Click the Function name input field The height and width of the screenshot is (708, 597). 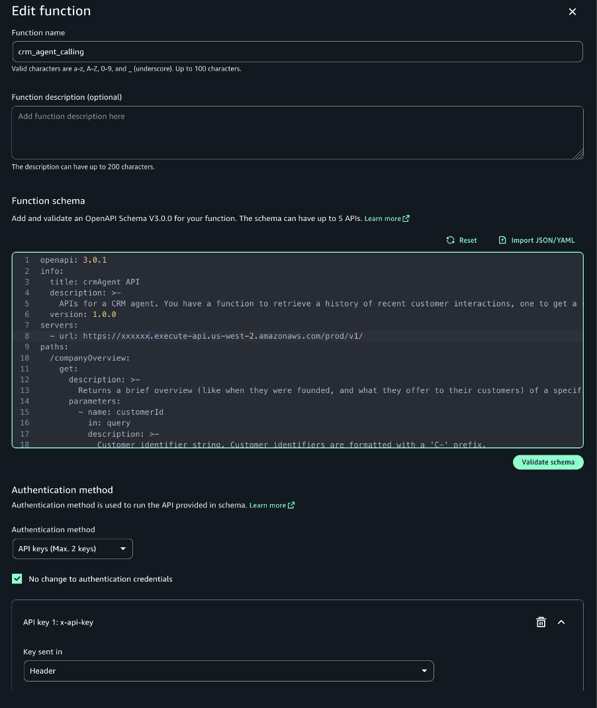pyautogui.click(x=297, y=52)
